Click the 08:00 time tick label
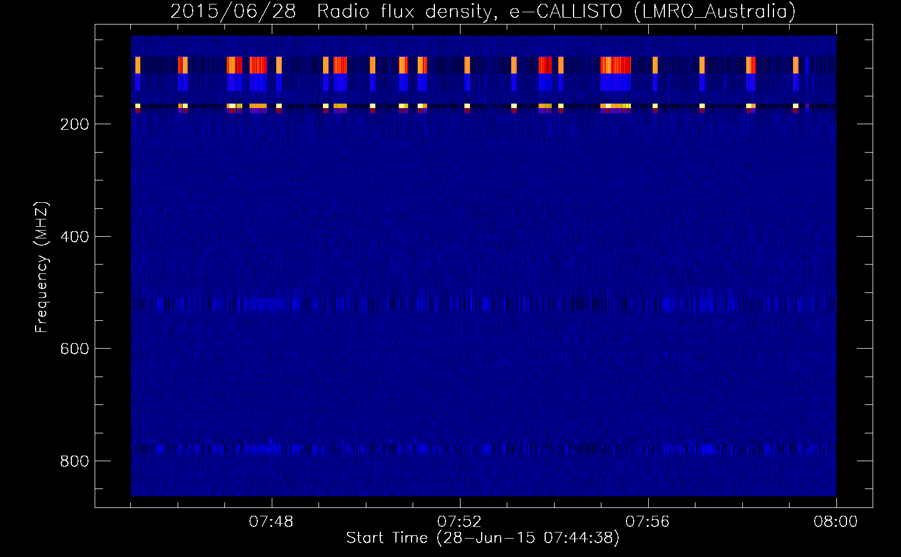901x557 pixels. 836,522
